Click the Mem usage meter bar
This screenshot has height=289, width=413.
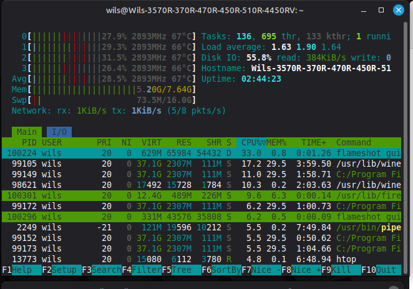[x=104, y=89]
